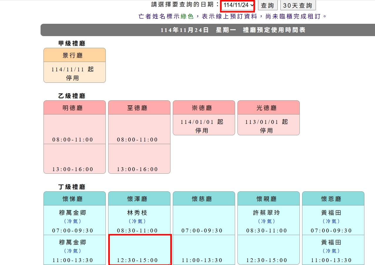Select the empty 11:00-13:30 slot in 懷慈廳

coord(204,250)
